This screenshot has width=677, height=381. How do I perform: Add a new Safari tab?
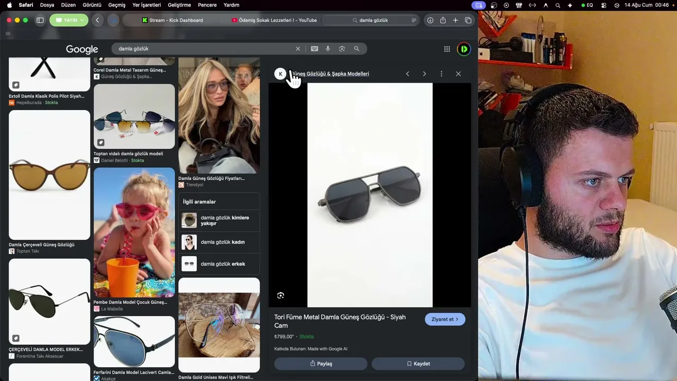click(455, 20)
